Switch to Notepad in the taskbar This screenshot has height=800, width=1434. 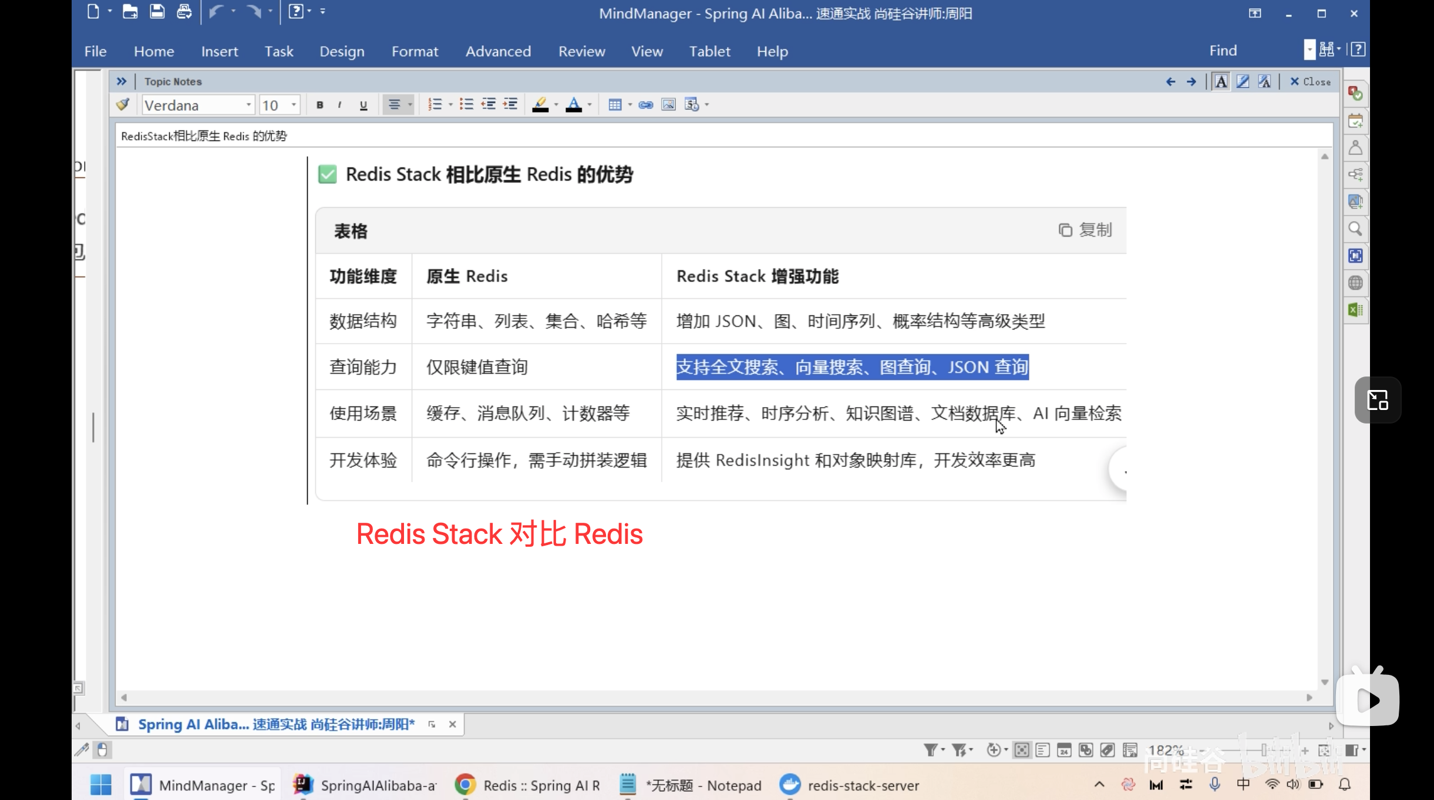point(691,785)
